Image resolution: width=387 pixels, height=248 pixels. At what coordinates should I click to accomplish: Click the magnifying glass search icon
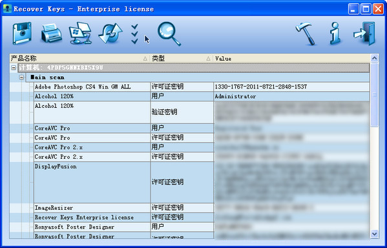(x=169, y=34)
